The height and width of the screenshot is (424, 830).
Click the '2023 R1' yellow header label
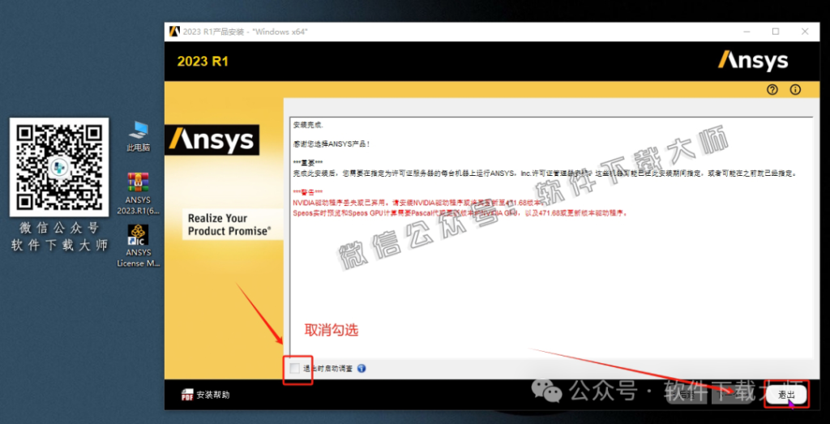[x=203, y=62]
